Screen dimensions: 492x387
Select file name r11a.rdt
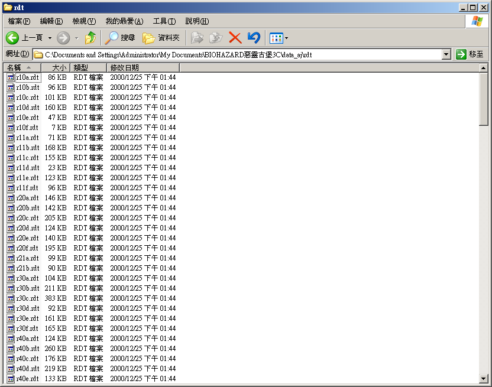click(27, 138)
